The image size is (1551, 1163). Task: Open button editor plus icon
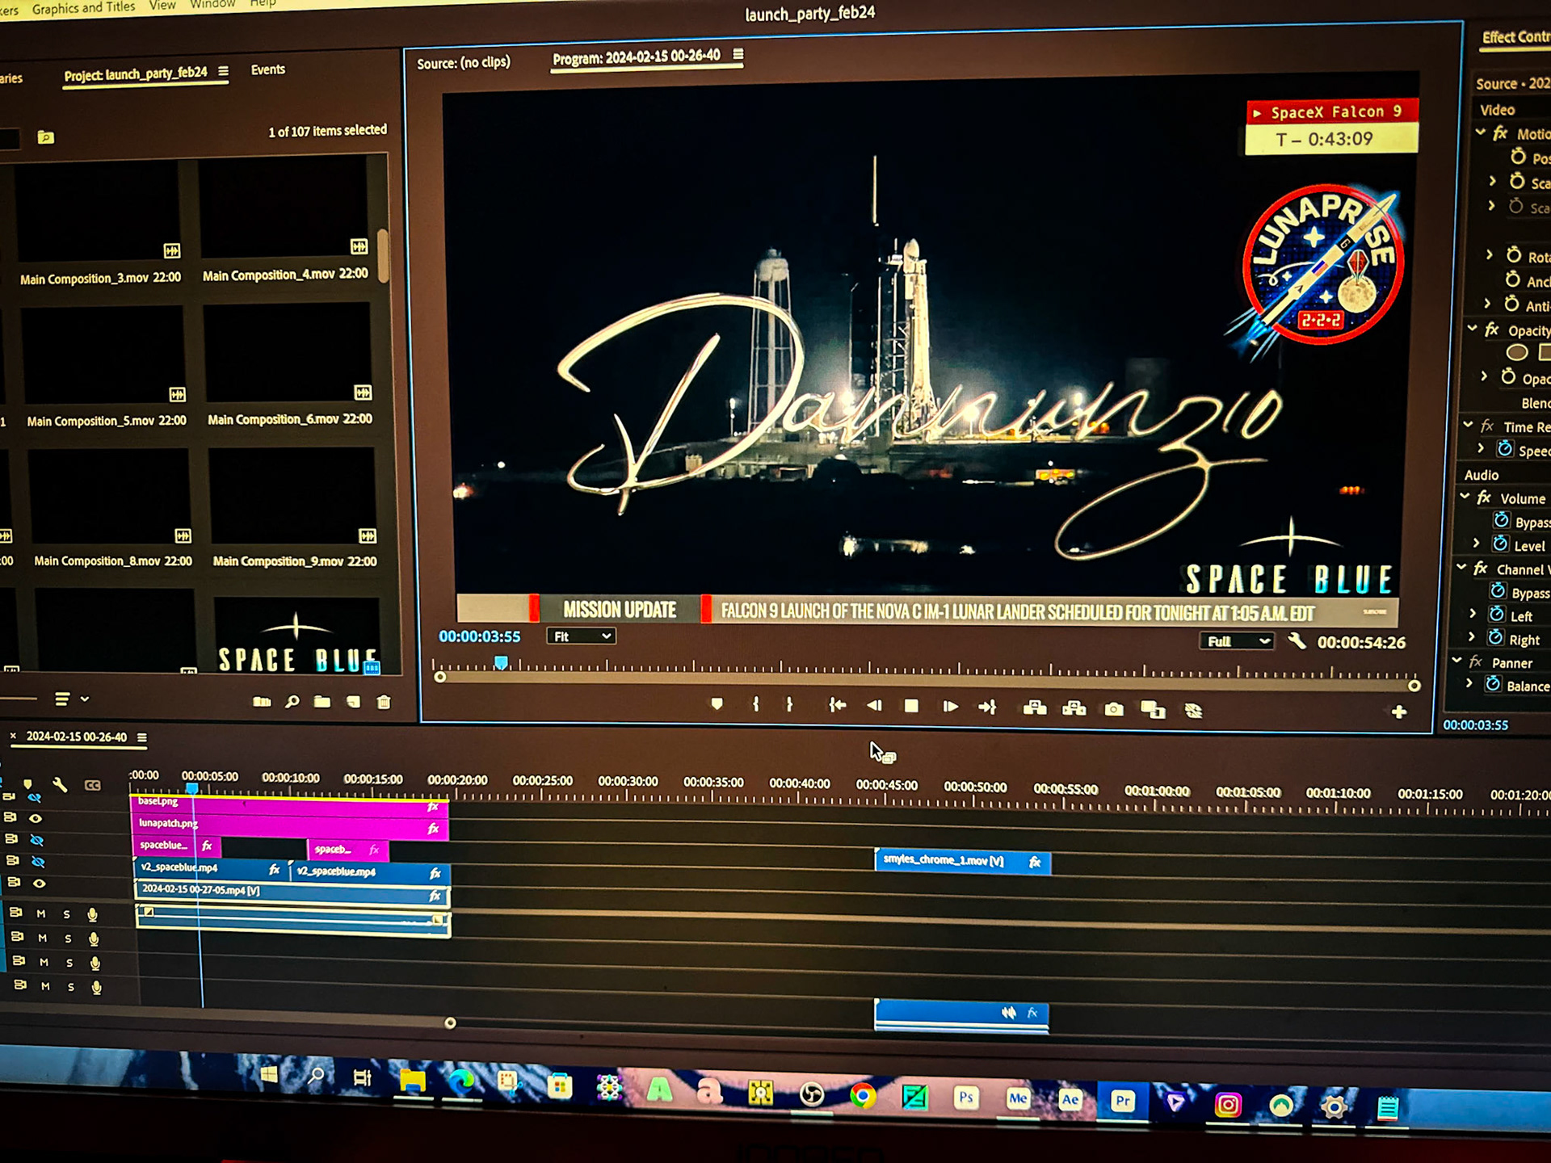[x=1399, y=712]
